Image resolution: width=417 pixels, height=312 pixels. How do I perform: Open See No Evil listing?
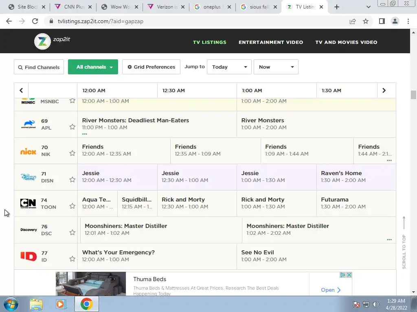click(316, 256)
